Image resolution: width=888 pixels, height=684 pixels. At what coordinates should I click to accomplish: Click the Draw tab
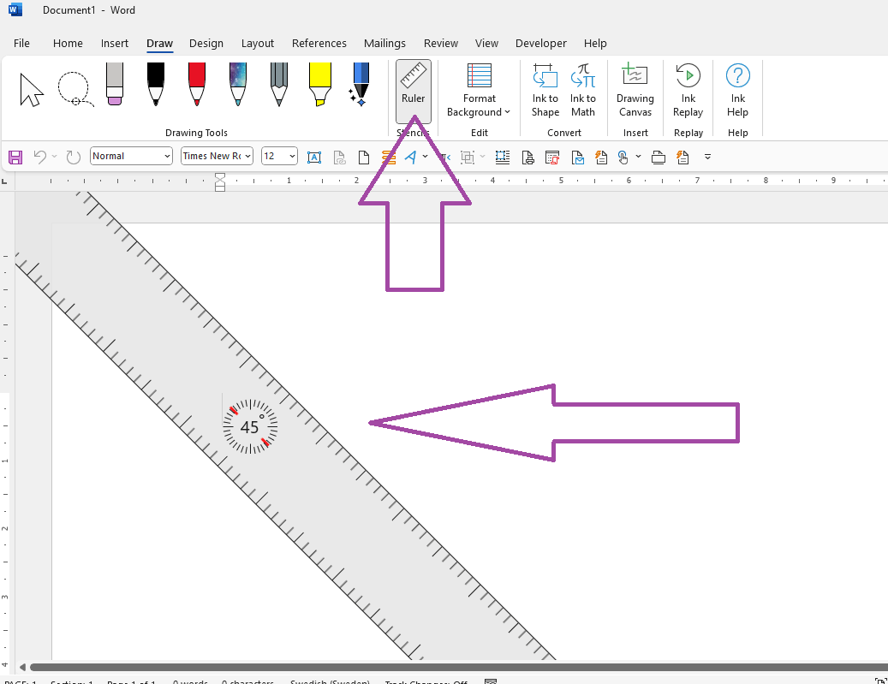point(160,43)
